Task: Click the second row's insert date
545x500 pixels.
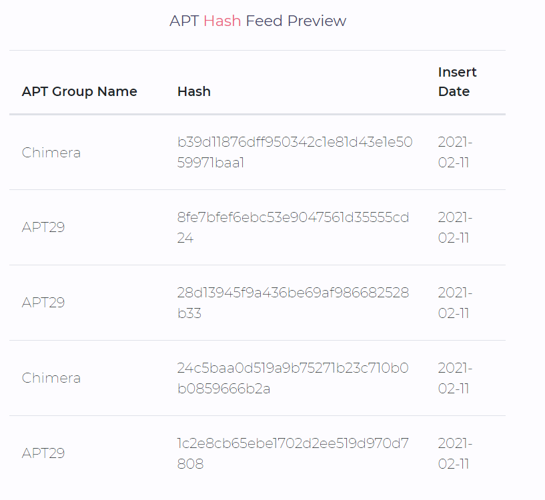Action: pyautogui.click(x=455, y=227)
